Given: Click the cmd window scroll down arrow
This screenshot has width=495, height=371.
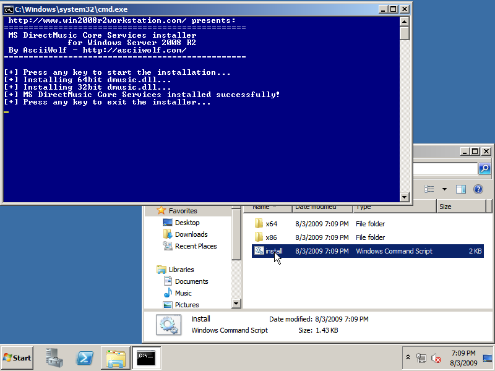Looking at the screenshot, I should [x=405, y=197].
